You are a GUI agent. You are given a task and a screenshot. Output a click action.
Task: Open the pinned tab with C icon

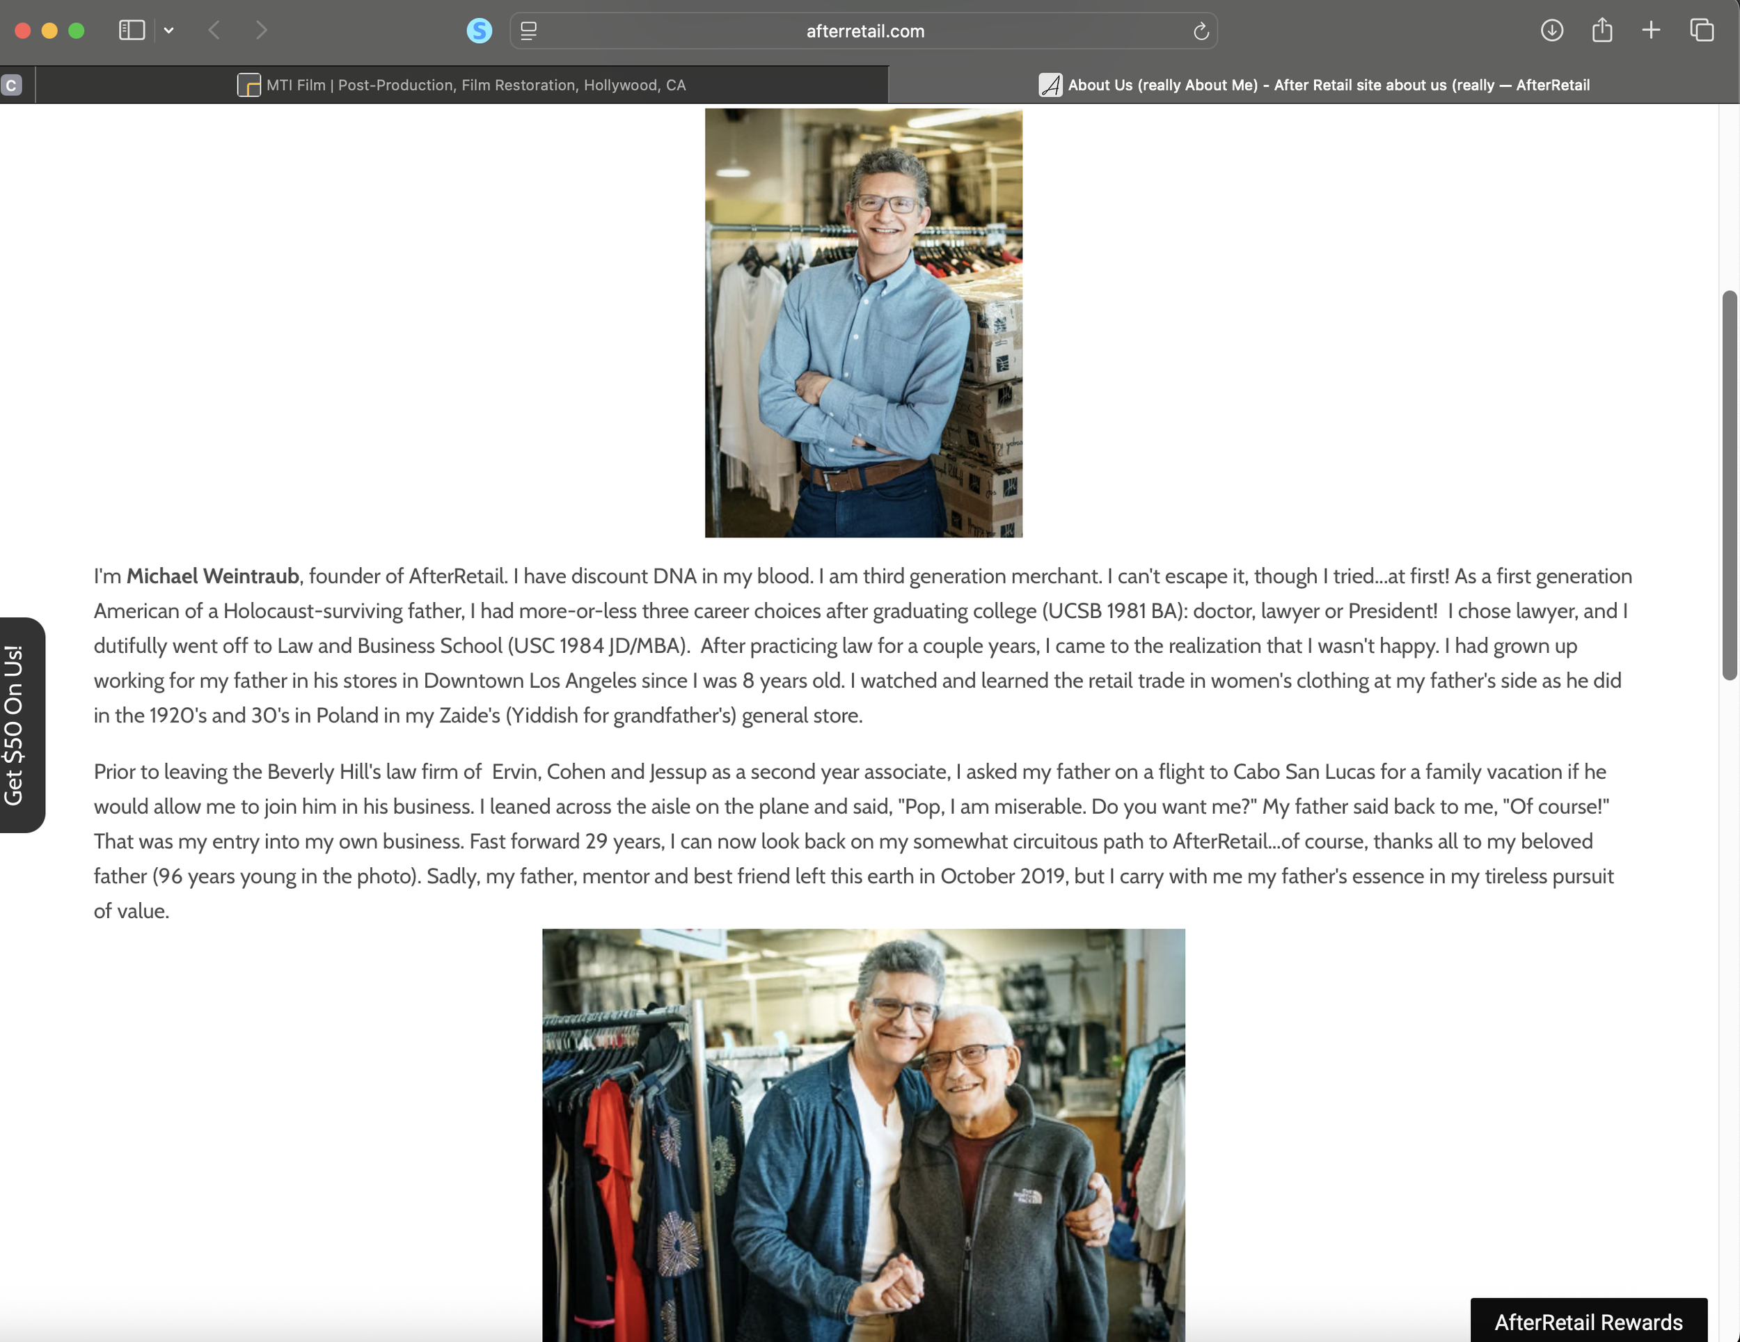pyautogui.click(x=12, y=84)
